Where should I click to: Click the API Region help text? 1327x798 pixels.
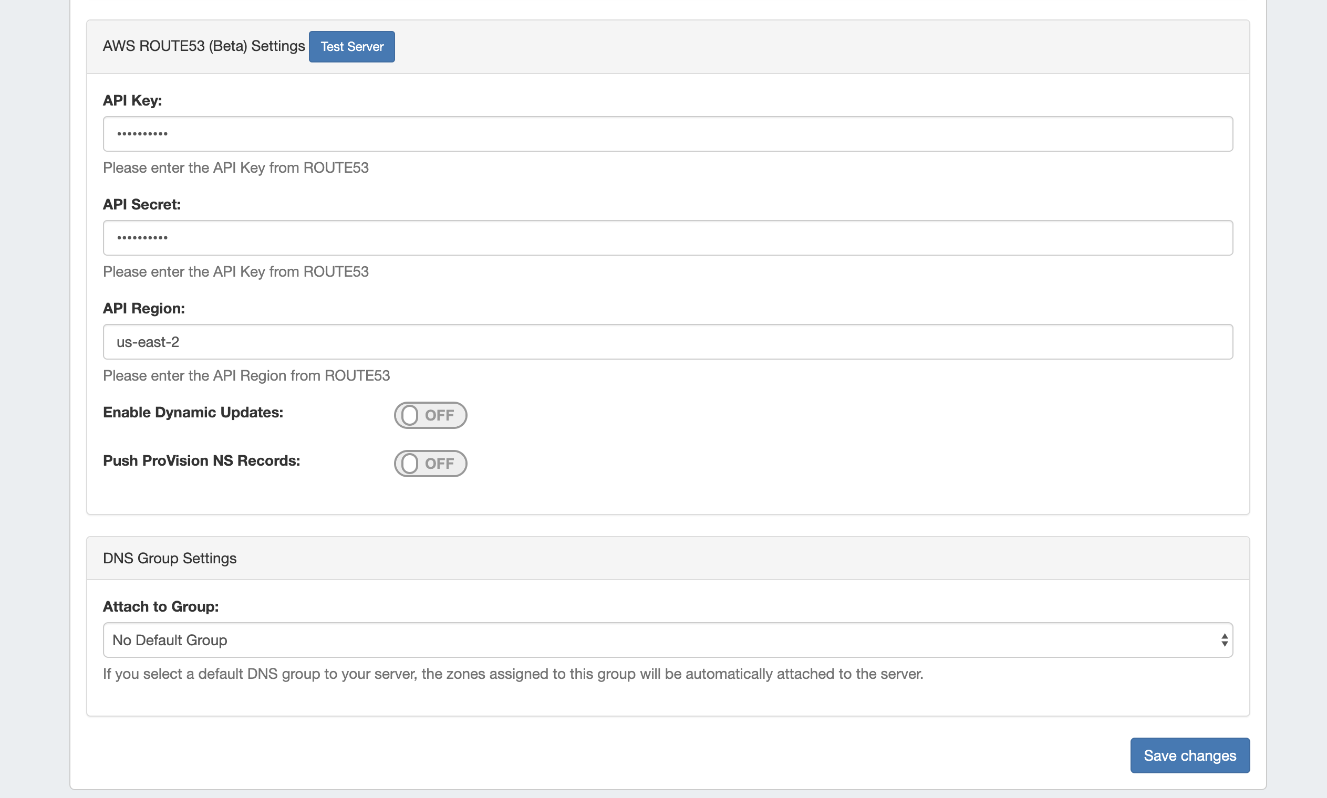[x=246, y=375]
